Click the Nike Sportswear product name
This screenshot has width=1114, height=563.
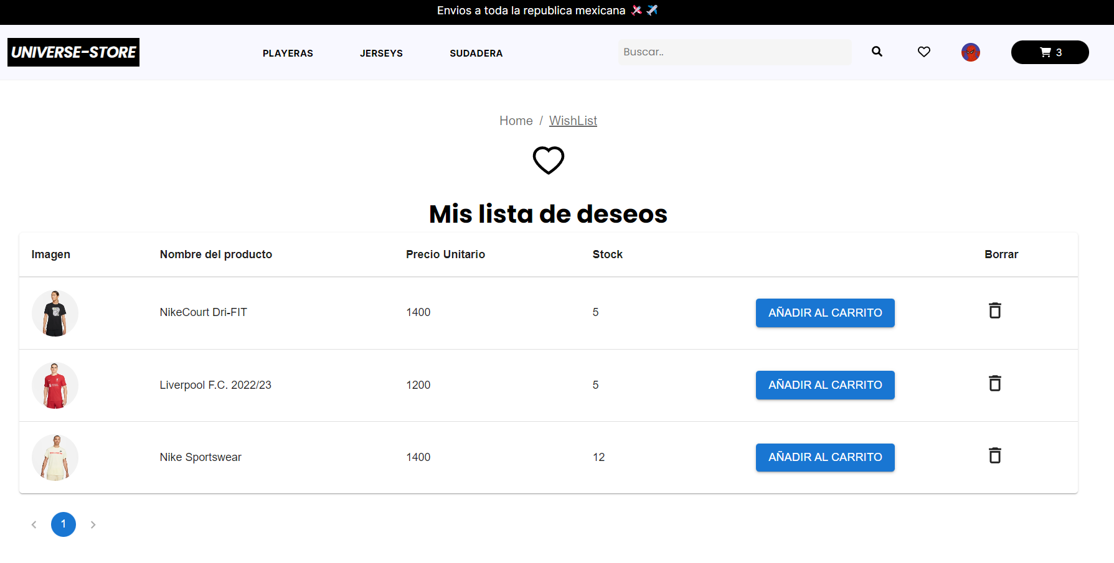201,457
